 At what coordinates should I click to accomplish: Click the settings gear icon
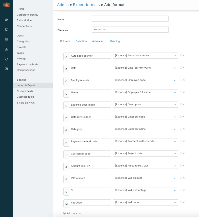pyautogui.click(x=6, y=50)
